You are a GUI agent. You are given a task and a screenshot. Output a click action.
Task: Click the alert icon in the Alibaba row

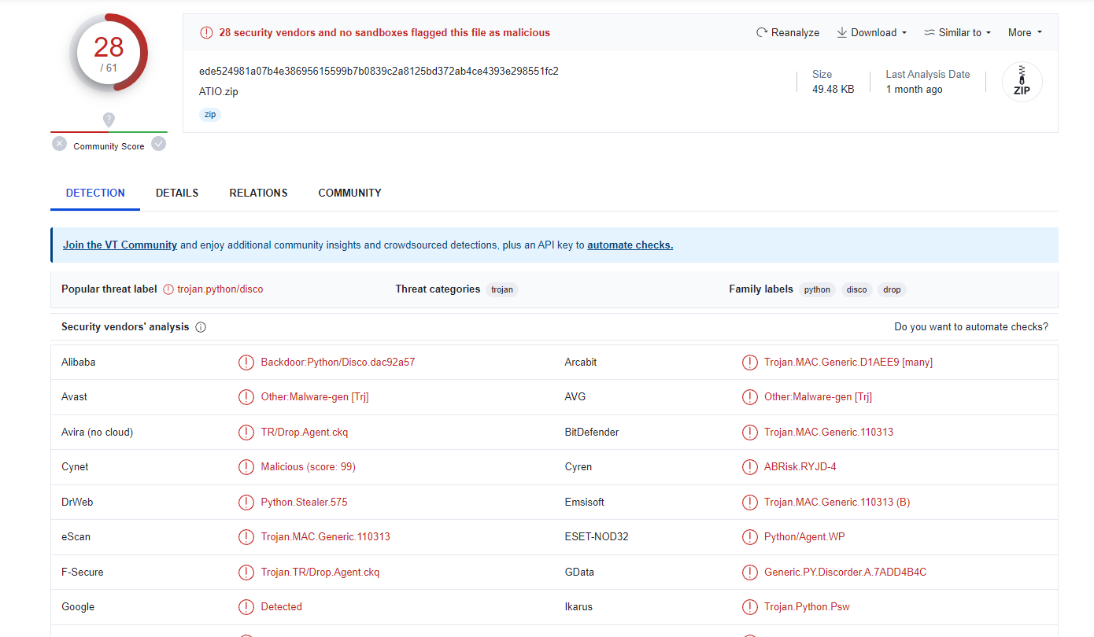click(x=246, y=363)
